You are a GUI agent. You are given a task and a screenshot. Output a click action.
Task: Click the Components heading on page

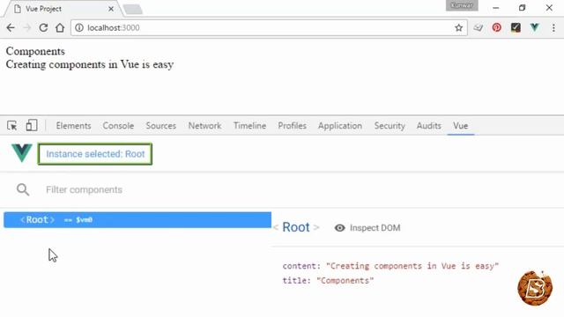tap(35, 51)
